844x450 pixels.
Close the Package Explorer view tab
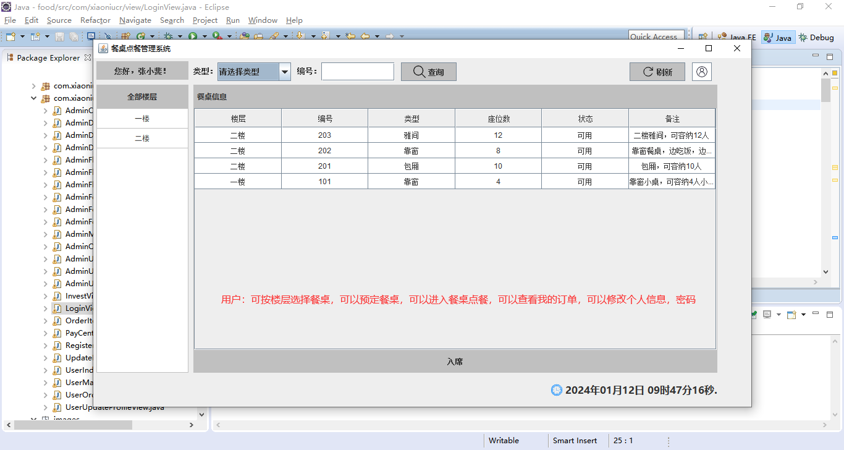(x=88, y=57)
